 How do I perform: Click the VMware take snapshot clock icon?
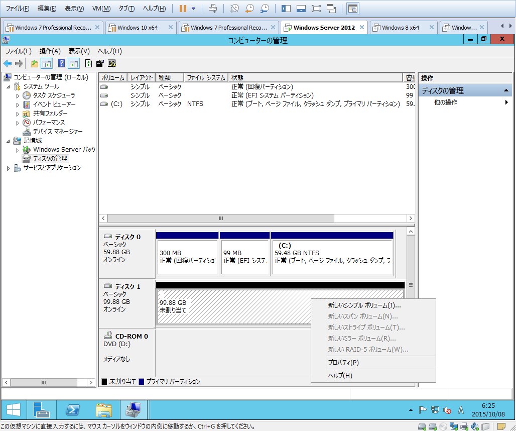point(234,8)
